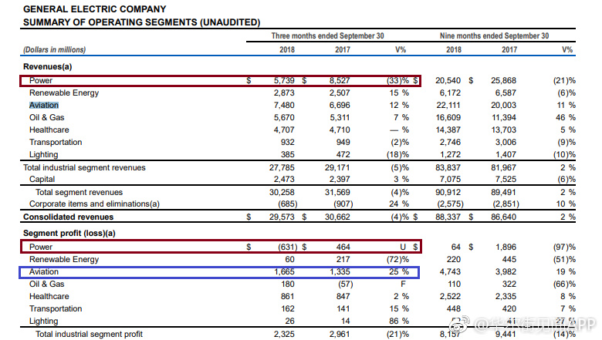
Task: Select Healthcare revenue "4,710"
Action: pos(340,130)
